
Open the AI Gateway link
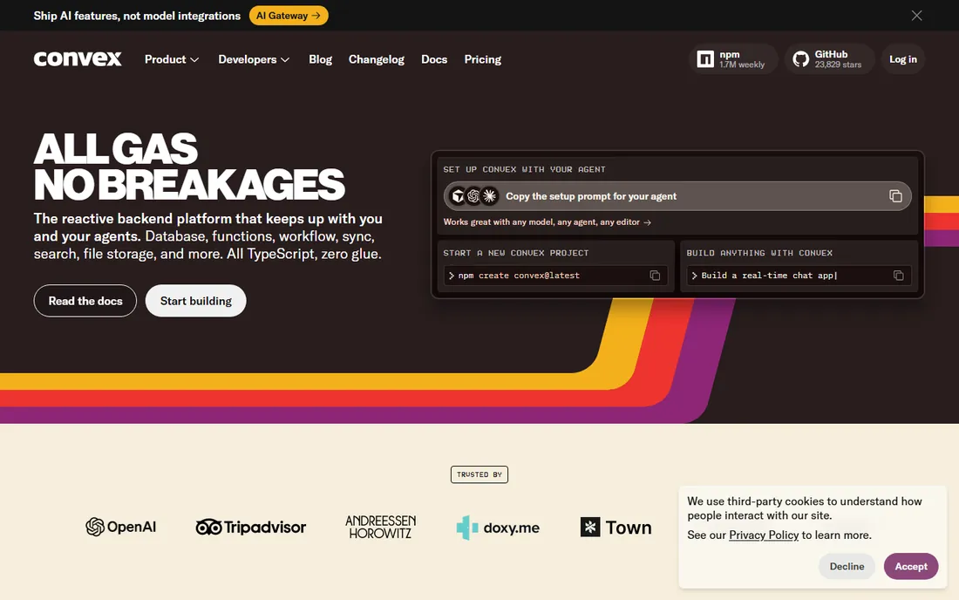[x=288, y=16]
